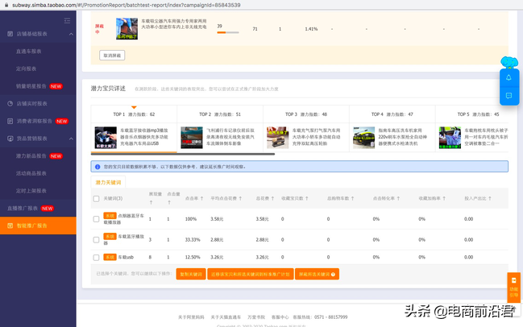This screenshot has width=523, height=327.
Task: Open the chat message icon on right
Action: click(x=508, y=96)
